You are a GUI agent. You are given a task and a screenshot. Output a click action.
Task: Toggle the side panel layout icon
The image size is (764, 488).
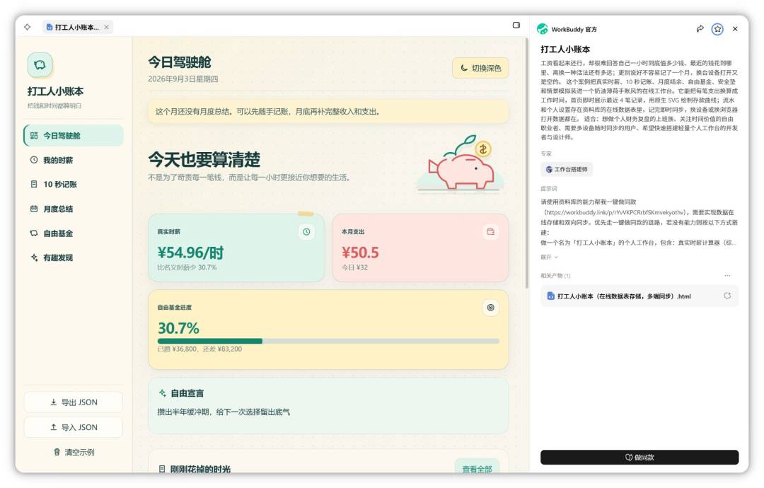[516, 25]
